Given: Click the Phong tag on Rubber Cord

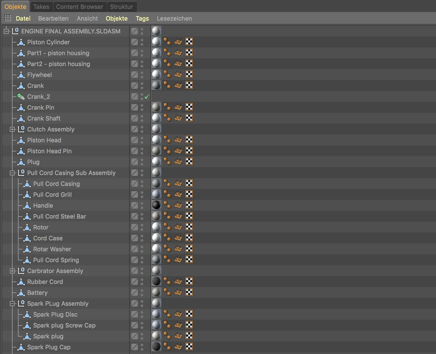Looking at the screenshot, I should (x=168, y=282).
